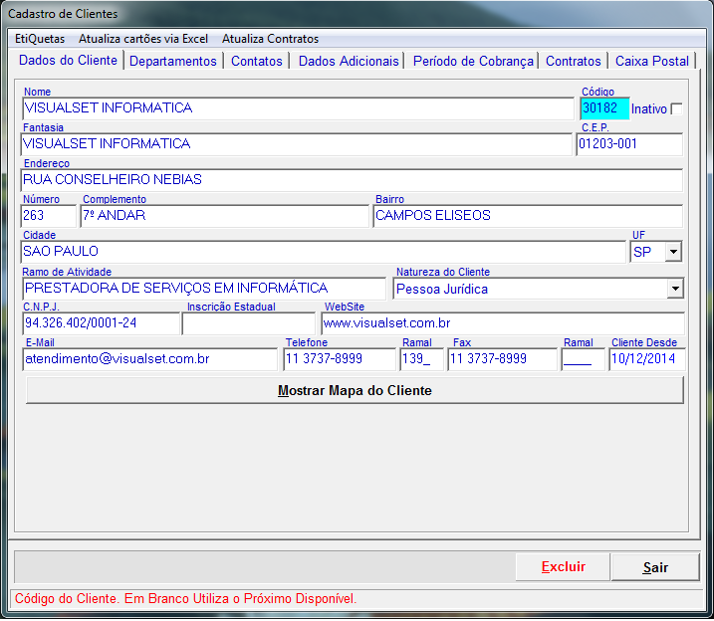Click the C.E.P. field 01203-001

[x=629, y=144]
